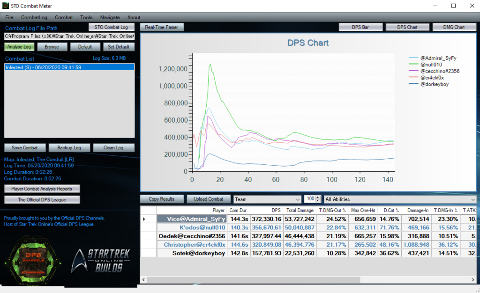Open the Team dropdown
This screenshot has height=293, width=480.
[267, 199]
